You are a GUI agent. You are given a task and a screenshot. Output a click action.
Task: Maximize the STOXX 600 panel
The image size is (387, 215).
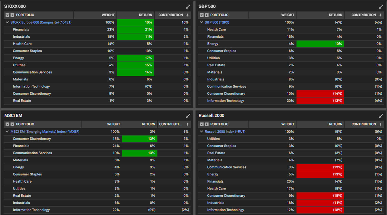point(188,7)
